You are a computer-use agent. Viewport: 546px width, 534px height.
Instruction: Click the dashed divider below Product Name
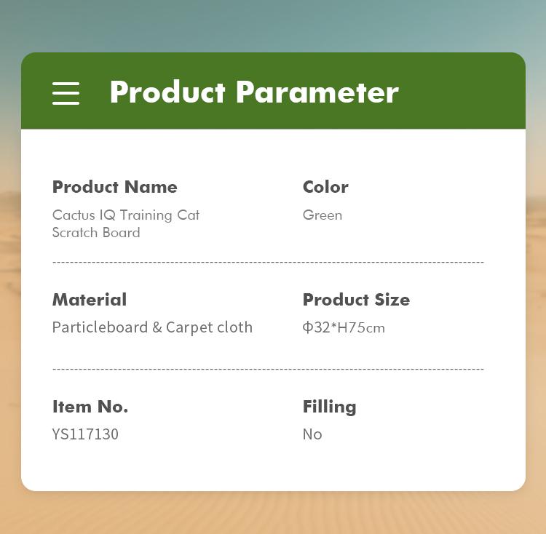[268, 262]
